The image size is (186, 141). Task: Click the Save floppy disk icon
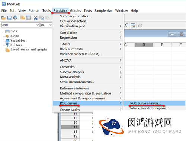pyautogui.click(x=9, y=18)
